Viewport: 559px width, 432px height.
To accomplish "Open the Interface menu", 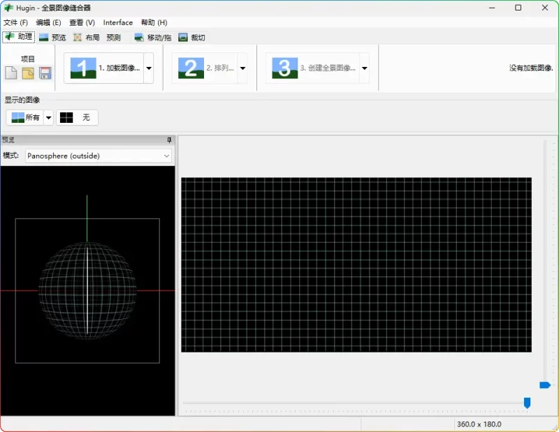I will point(117,22).
